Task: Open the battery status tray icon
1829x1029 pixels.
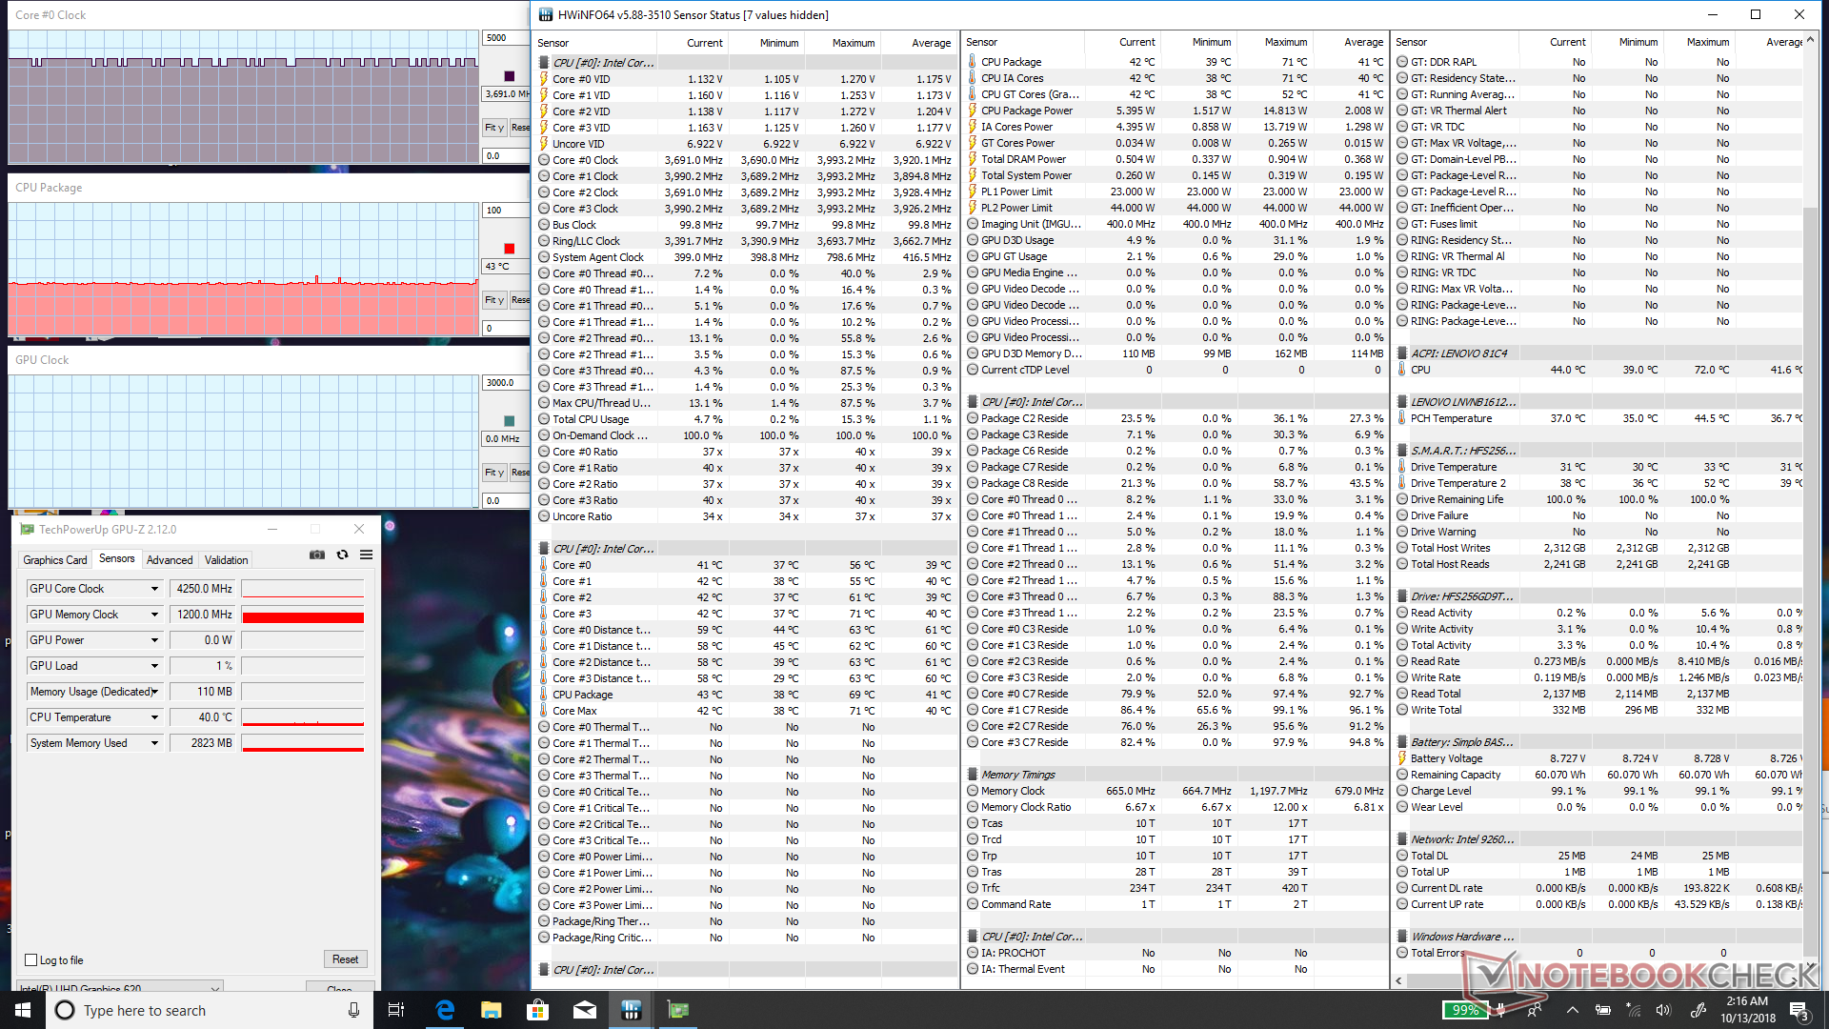Action: pos(1603,1010)
